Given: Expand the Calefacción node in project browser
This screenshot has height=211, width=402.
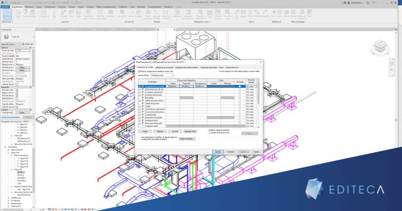Looking at the screenshot, I should coord(9,198).
